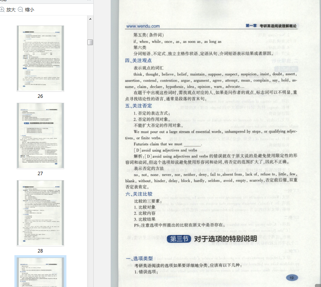Open page 26 thumbnail
This screenshot has height=287, width=321.
coord(40,58)
